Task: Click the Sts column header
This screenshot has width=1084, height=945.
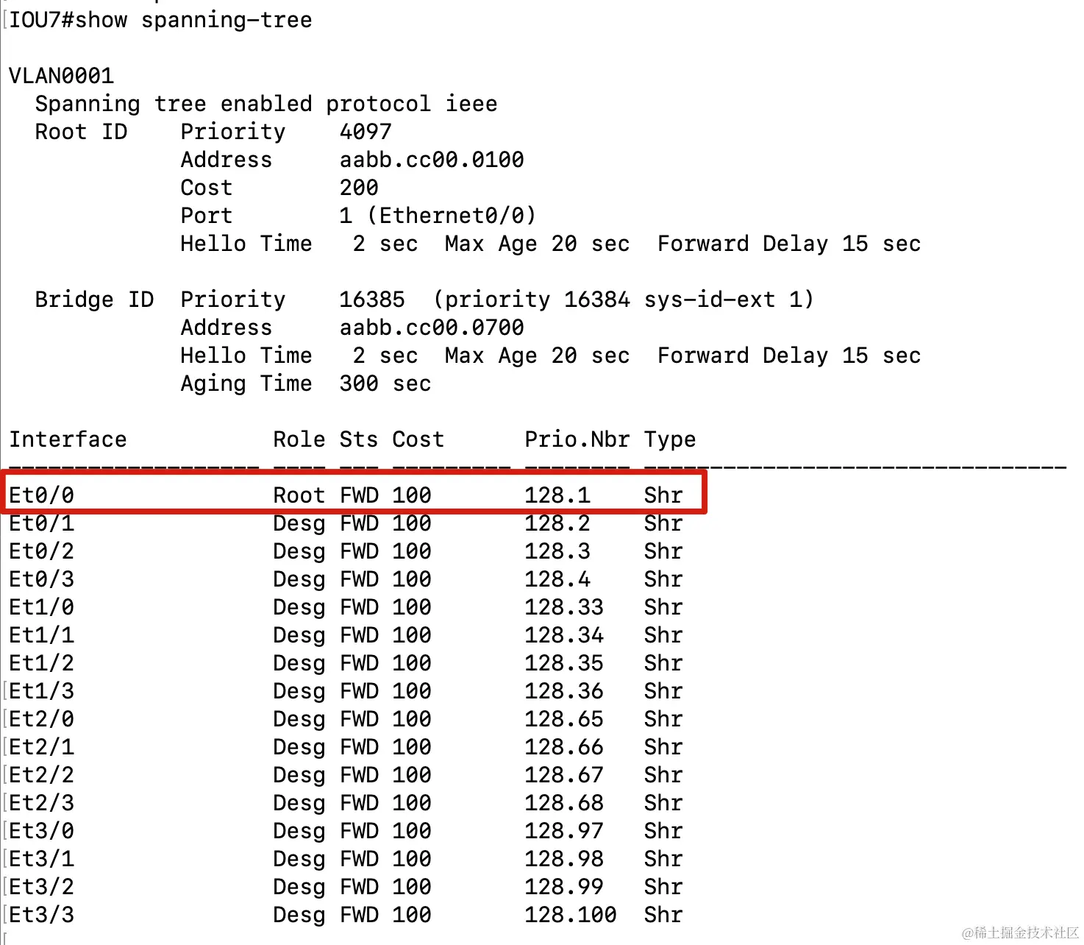Action: [359, 439]
